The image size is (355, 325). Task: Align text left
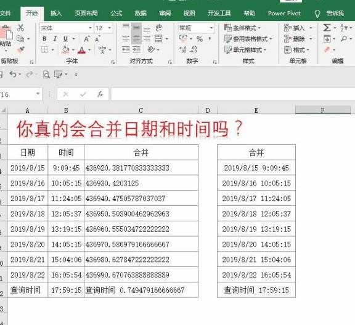[126, 39]
